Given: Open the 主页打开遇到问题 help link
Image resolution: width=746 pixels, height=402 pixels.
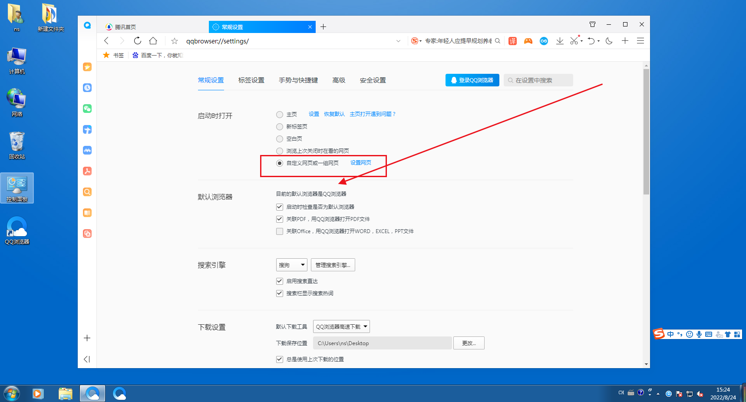Looking at the screenshot, I should point(373,114).
